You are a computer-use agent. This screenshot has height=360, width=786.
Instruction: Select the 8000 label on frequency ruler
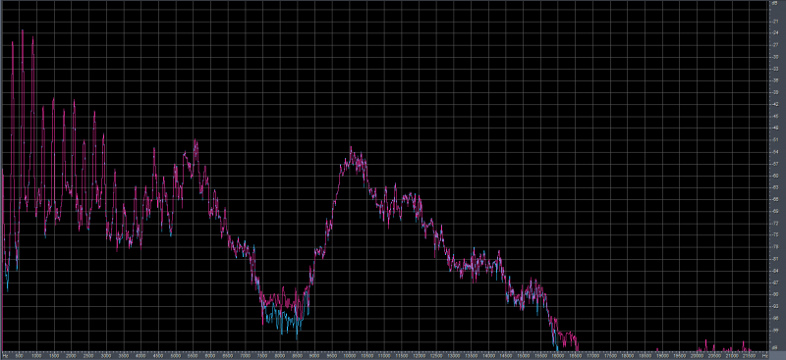(280, 356)
